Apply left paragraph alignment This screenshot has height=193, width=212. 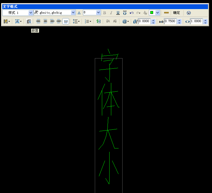pos(38,21)
